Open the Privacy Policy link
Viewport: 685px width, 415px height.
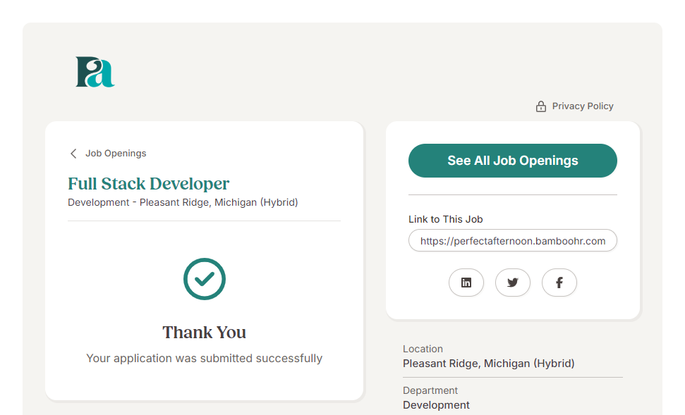[x=582, y=106]
